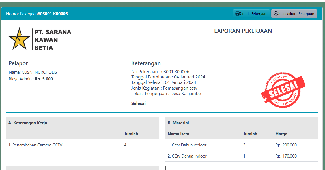Screen dimensions: 325x170
Task: Click the LAPORAN PEKERJAAN title
Action: [243, 31]
